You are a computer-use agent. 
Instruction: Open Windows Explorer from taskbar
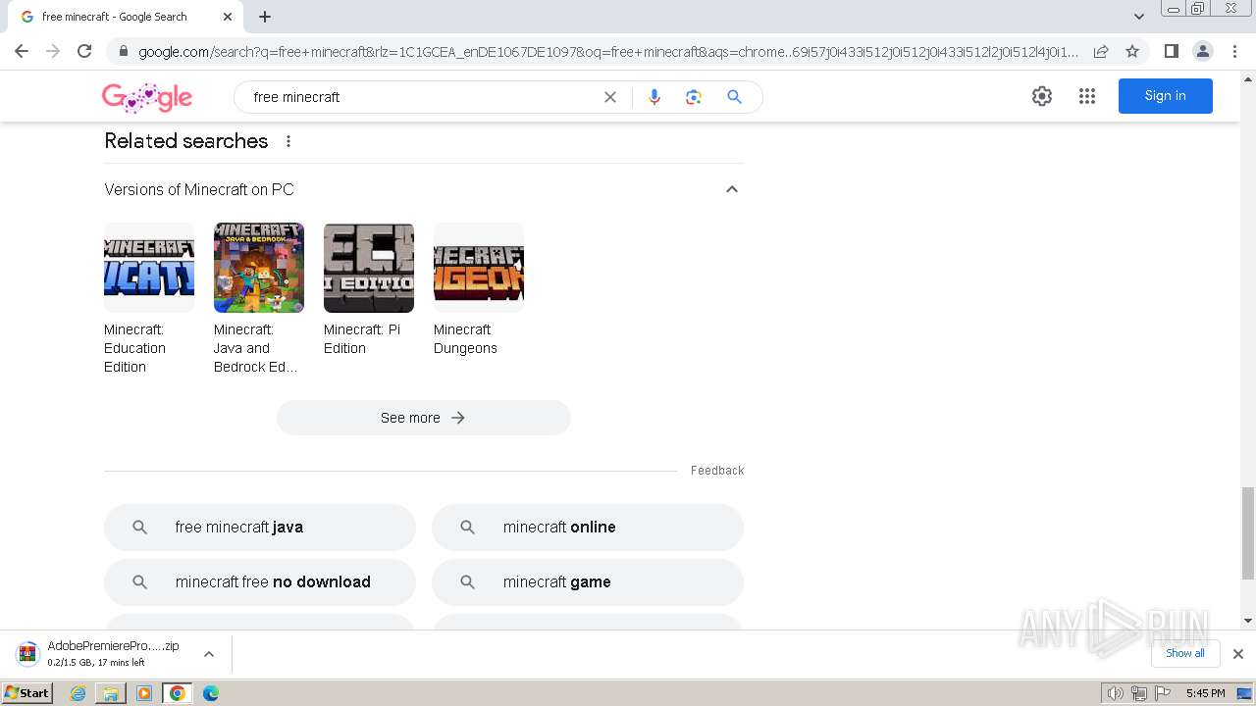pyautogui.click(x=111, y=693)
